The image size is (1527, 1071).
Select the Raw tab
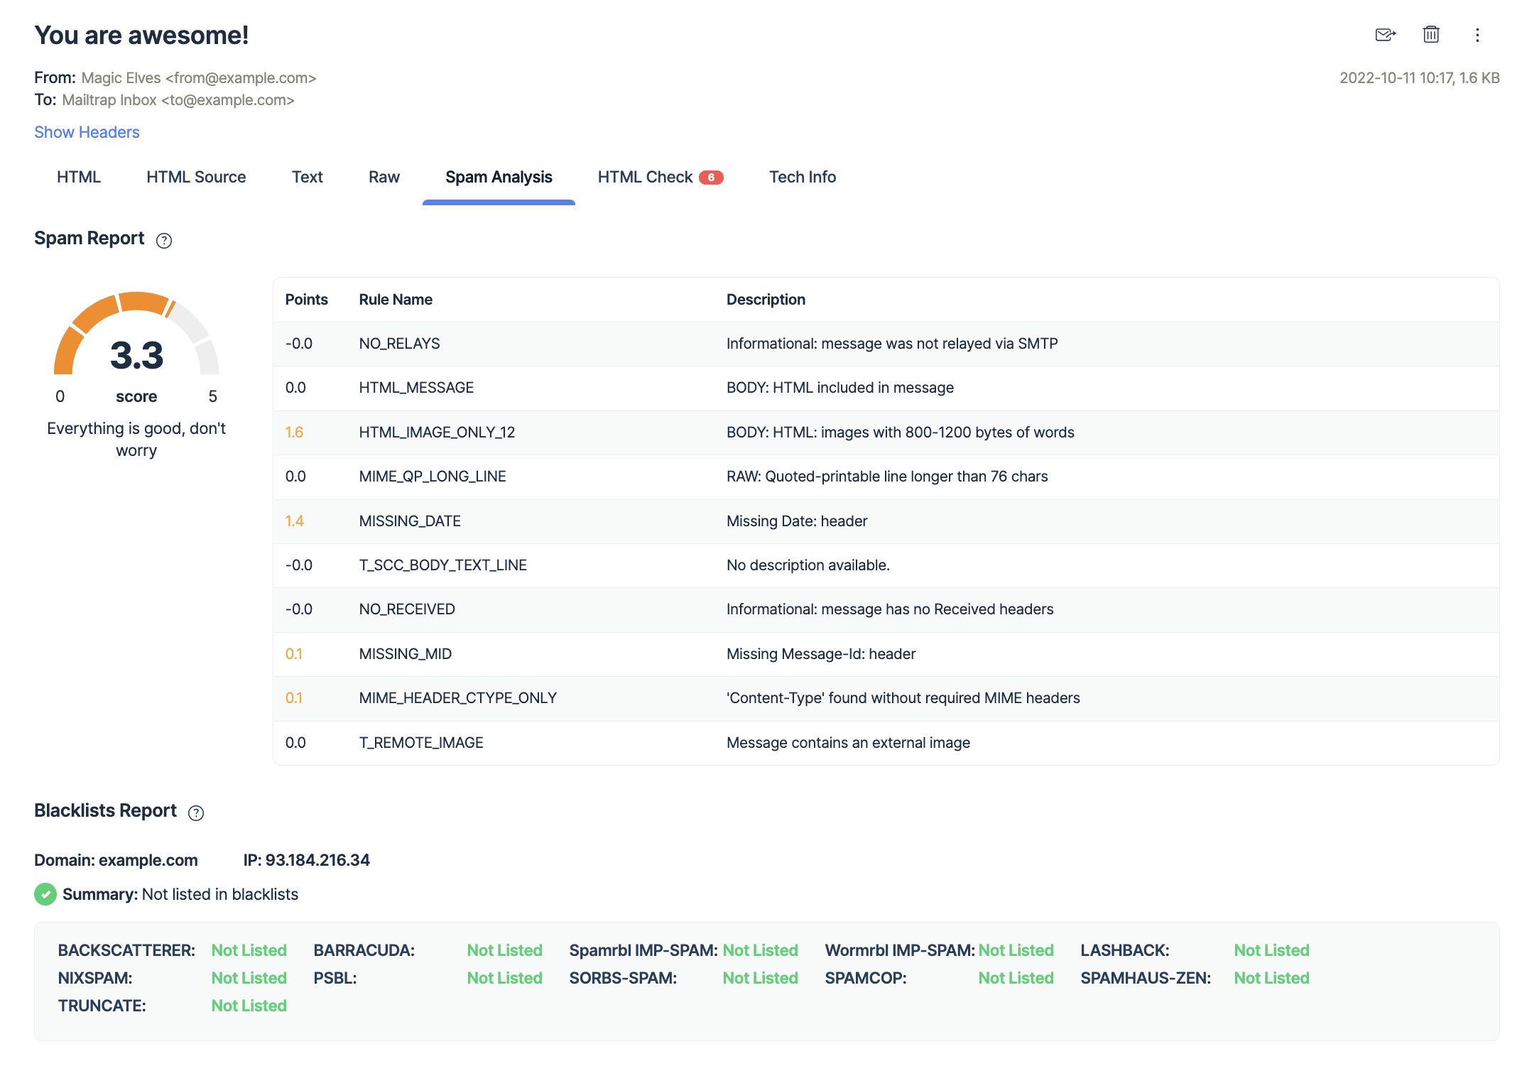(384, 176)
